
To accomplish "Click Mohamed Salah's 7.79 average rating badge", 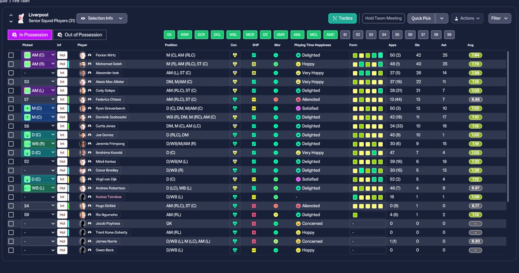I will 475,64.
